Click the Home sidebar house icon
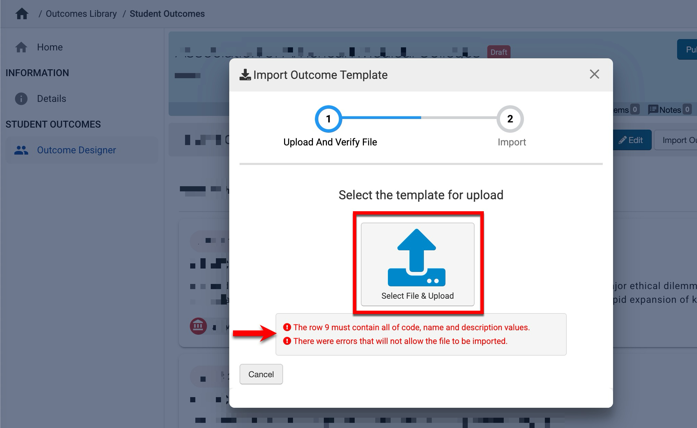Viewport: 697px width, 428px height. (21, 47)
